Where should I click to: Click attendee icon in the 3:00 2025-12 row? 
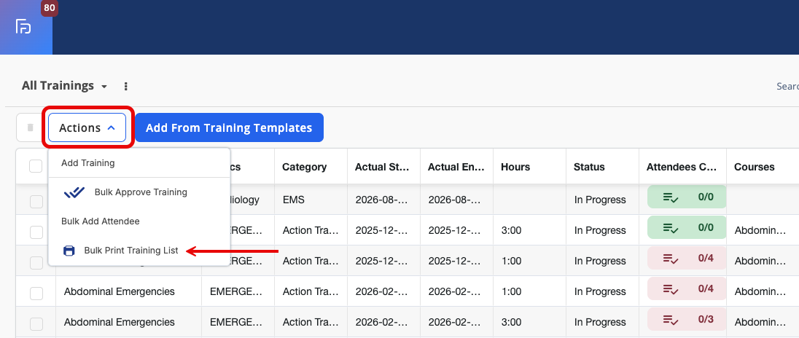click(x=670, y=227)
